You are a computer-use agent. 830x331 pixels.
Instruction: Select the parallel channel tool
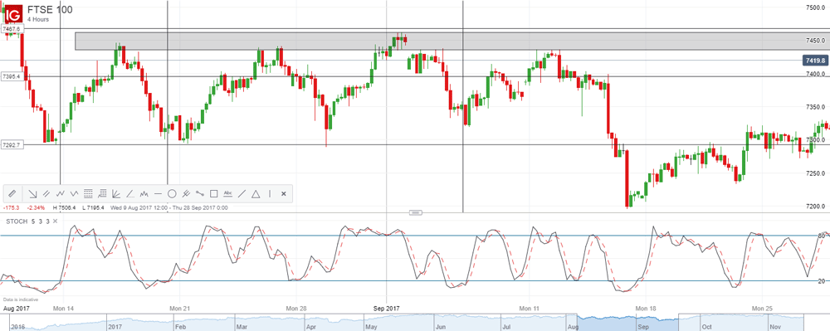click(x=46, y=193)
